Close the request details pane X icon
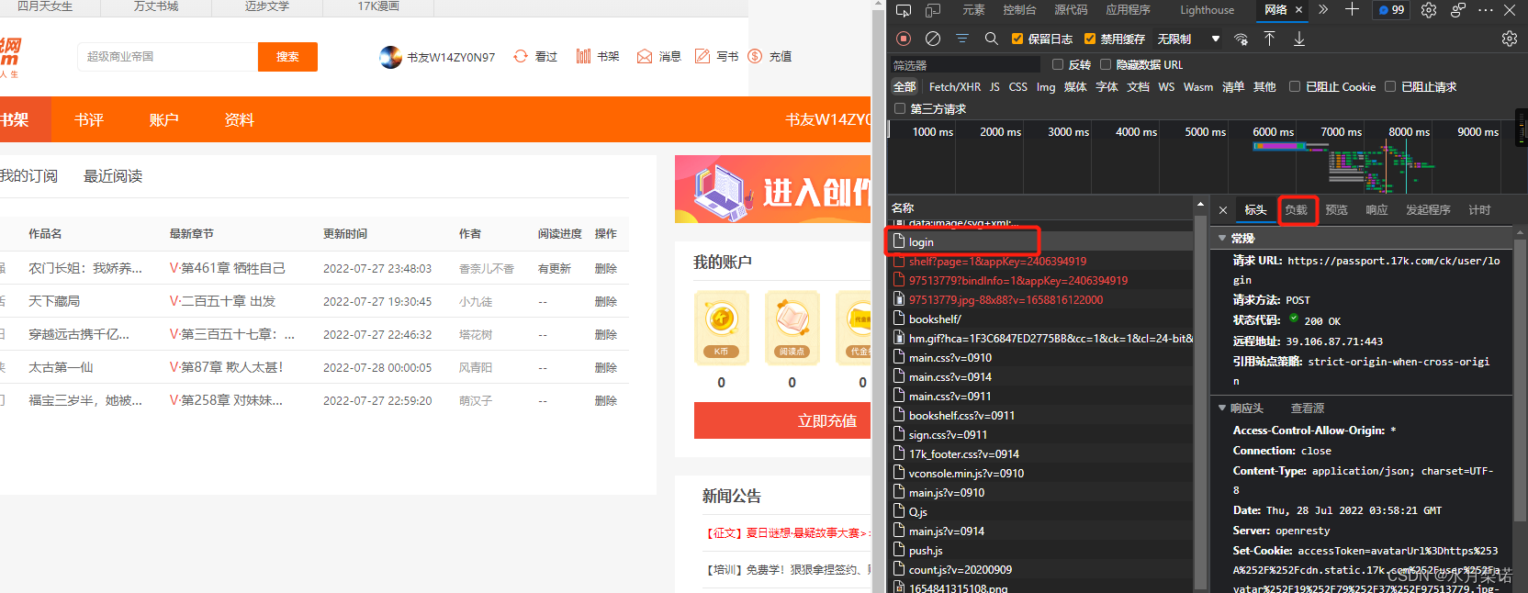1528x593 pixels. [x=1223, y=210]
